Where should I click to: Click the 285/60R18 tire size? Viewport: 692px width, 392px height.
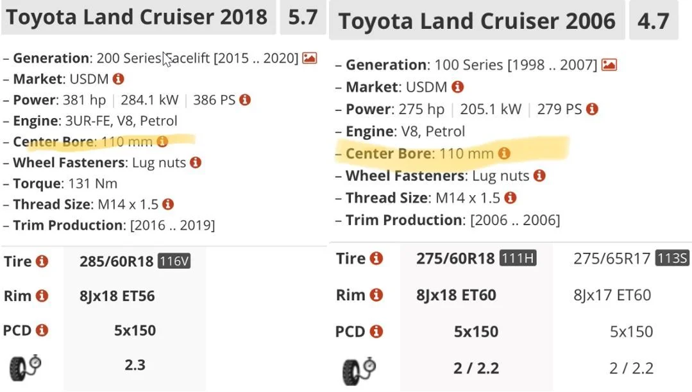click(117, 261)
